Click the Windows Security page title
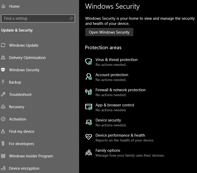 tap(112, 6)
